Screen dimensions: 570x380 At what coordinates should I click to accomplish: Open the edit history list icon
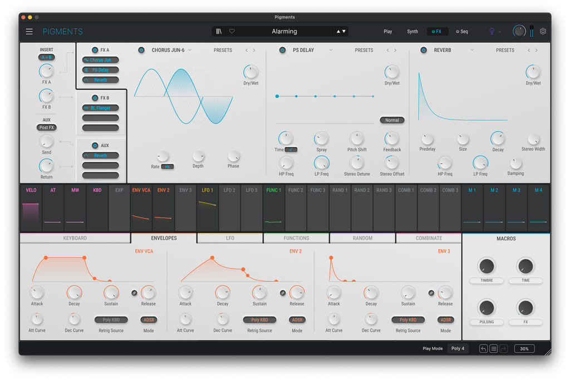coord(493,349)
